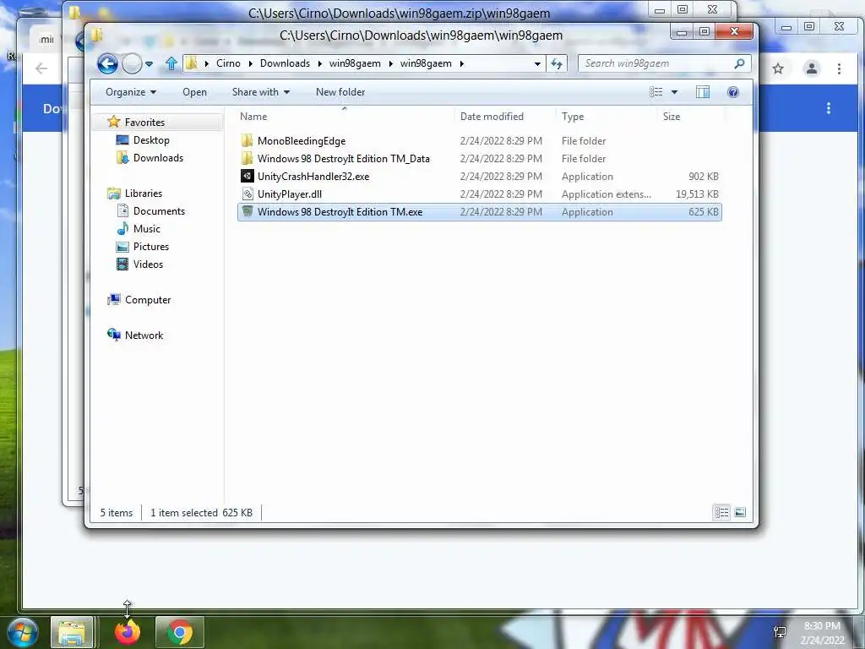865x649 pixels.
Task: Expand the arrow after the last win98gaem breadcrumb
Action: click(x=462, y=63)
